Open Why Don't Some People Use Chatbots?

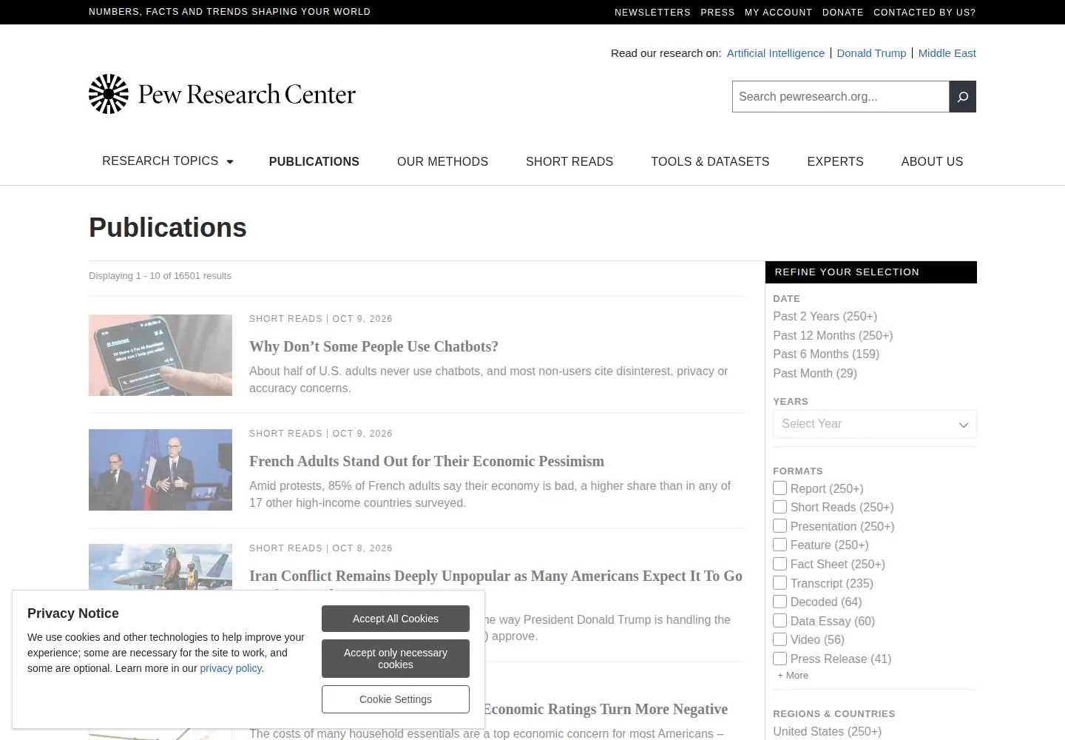pyautogui.click(x=373, y=346)
